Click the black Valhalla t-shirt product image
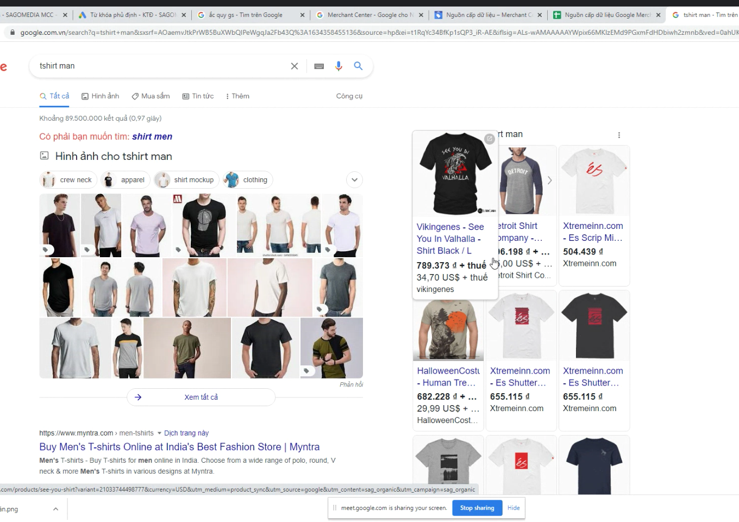The width and height of the screenshot is (739, 522). pyautogui.click(x=455, y=174)
